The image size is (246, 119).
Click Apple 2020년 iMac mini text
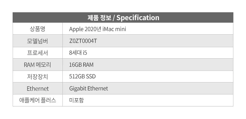click(x=97, y=29)
